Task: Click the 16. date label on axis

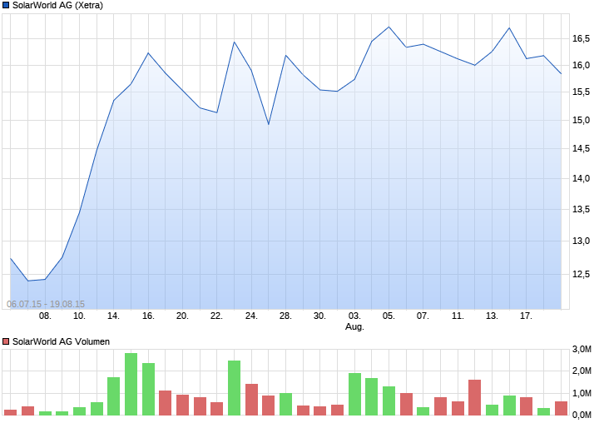Action: click(x=148, y=316)
